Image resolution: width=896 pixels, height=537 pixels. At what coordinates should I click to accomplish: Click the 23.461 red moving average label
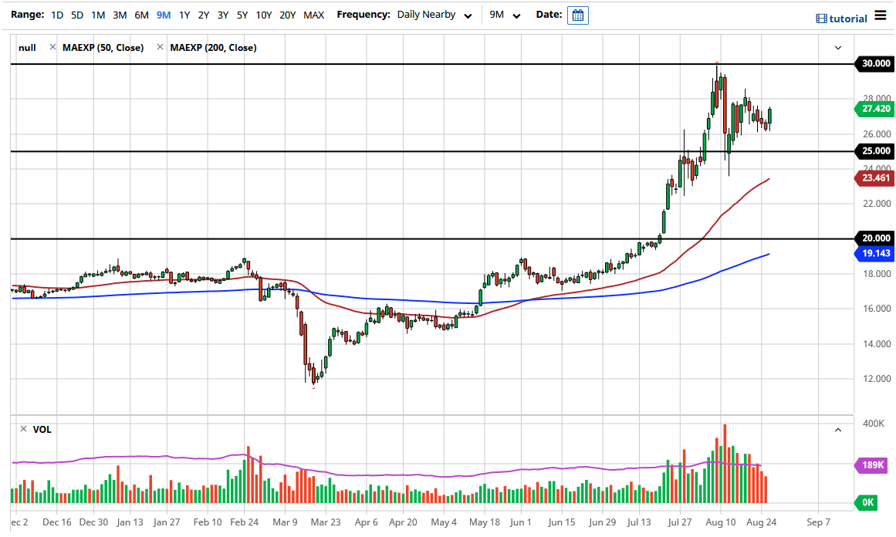(875, 179)
